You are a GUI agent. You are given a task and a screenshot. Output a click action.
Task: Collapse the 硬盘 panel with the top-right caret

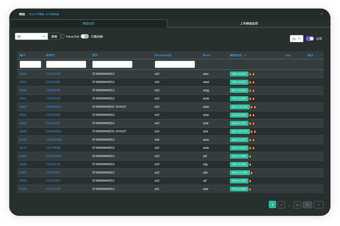click(x=321, y=14)
